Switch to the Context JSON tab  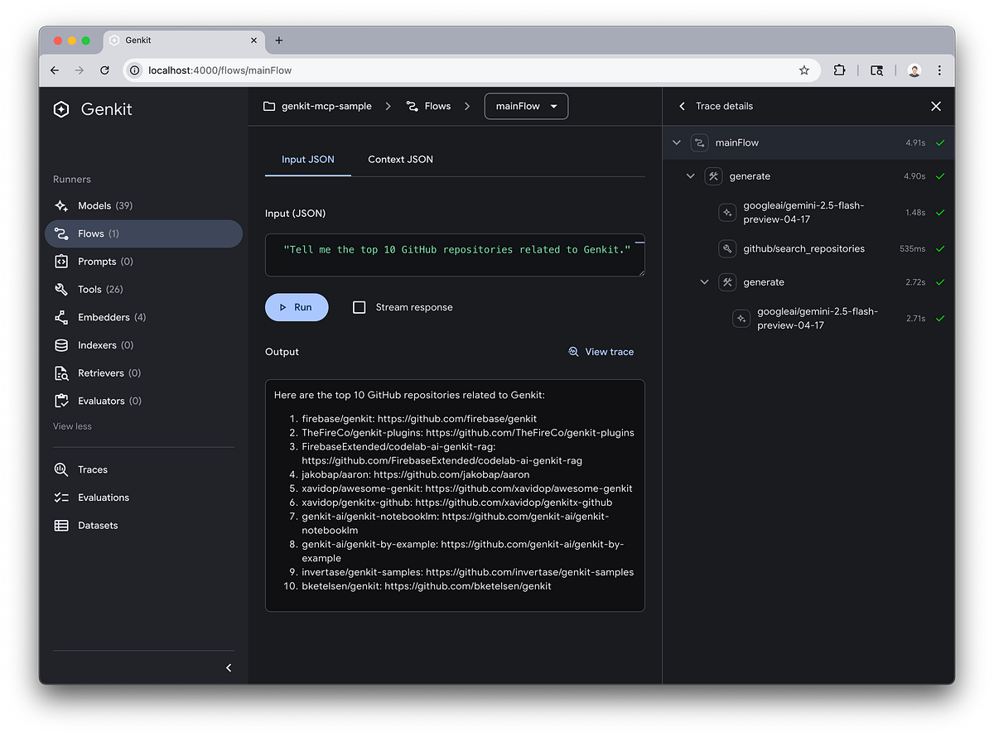pyautogui.click(x=400, y=159)
